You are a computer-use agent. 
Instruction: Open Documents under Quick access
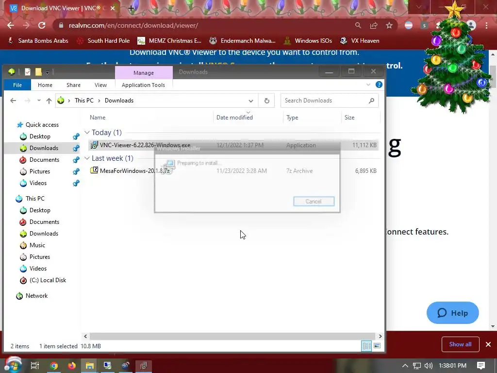point(44,160)
